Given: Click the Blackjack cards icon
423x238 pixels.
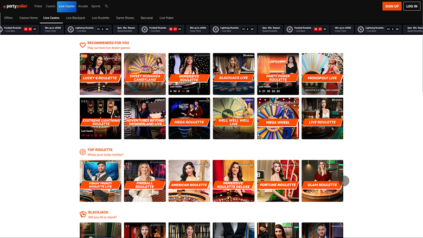Looking at the screenshot, I should (x=83, y=215).
